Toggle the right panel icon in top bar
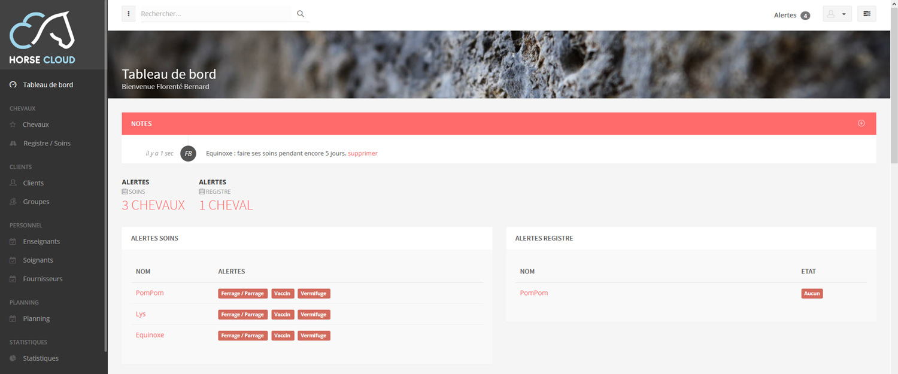Viewport: 898px width, 374px height. pos(866,14)
